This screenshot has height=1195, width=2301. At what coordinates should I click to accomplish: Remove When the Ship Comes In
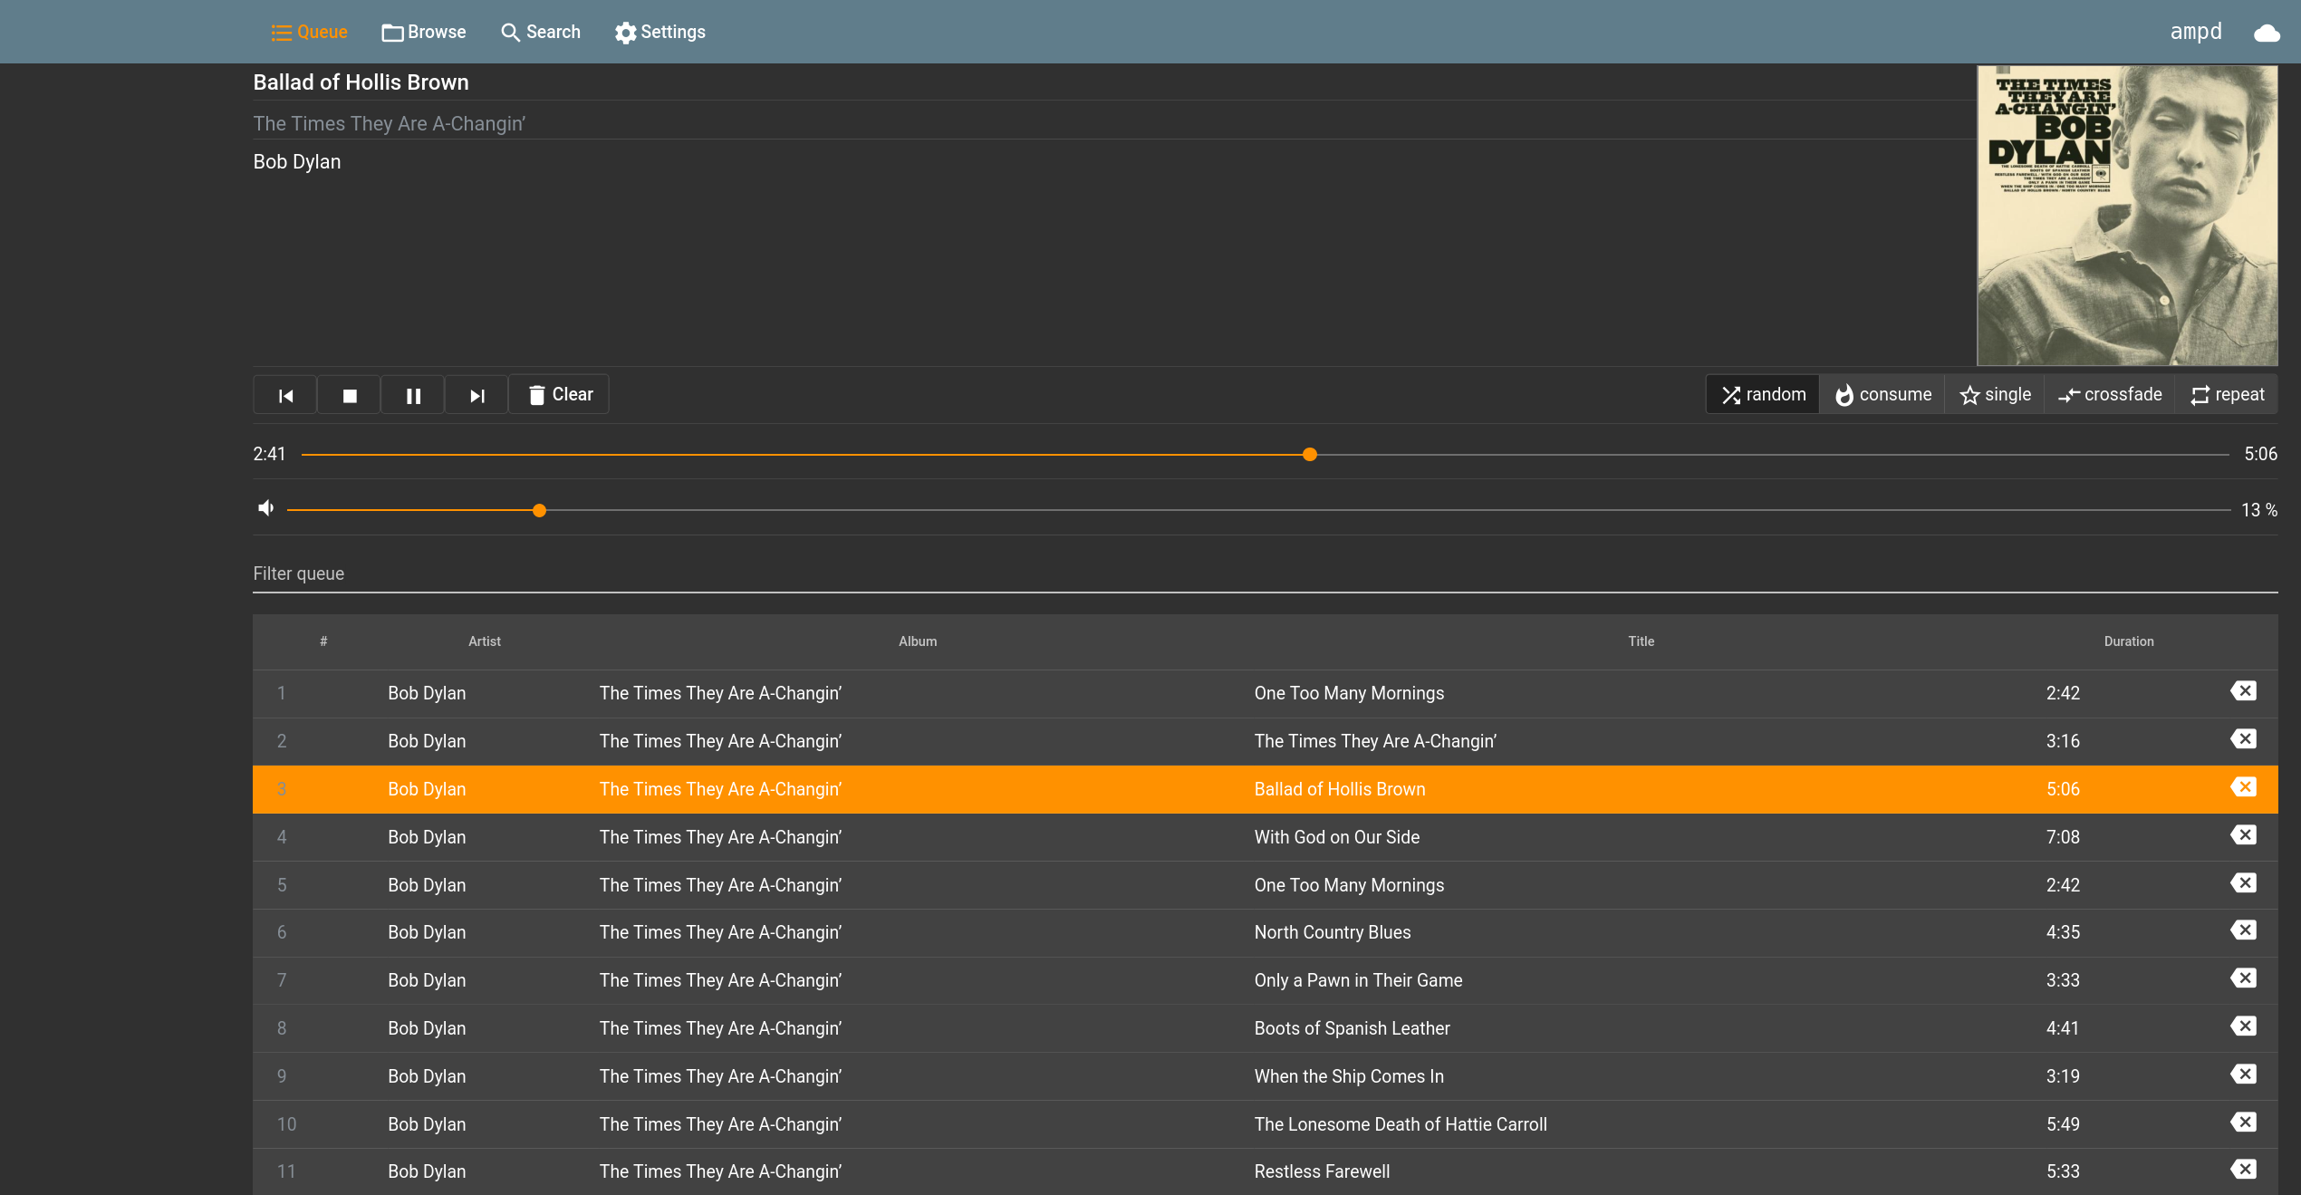click(2244, 1075)
